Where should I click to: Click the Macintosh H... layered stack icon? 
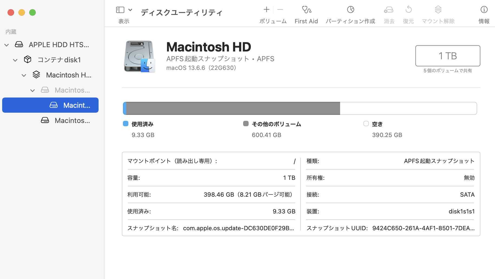36,74
